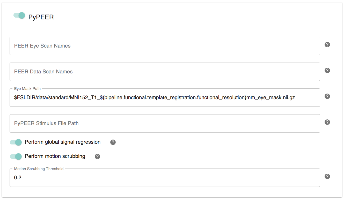Open help for Eye Mask Path

coord(327,96)
